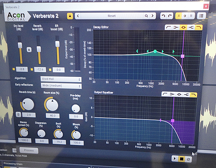Image resolution: width=216 pixels, height=168 pixels.
Task: Click the Reverb time knob
Action: click(28, 104)
